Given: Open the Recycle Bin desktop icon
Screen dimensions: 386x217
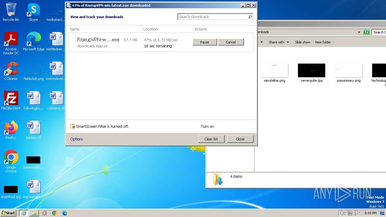Looking at the screenshot, I should (11, 12).
